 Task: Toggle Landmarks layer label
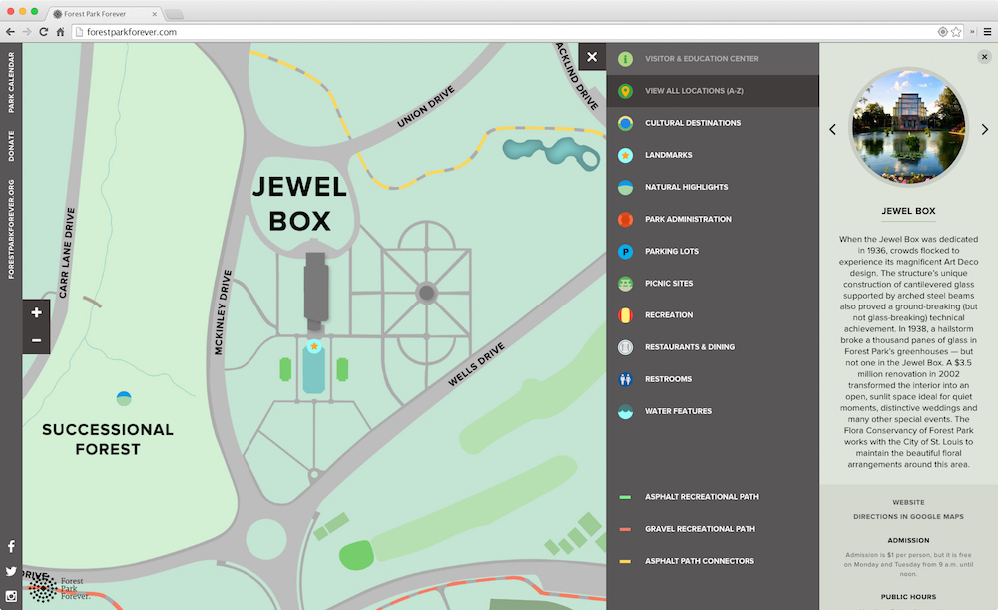[669, 155]
